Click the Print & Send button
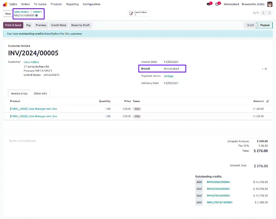276x219 pixels. tap(13, 25)
